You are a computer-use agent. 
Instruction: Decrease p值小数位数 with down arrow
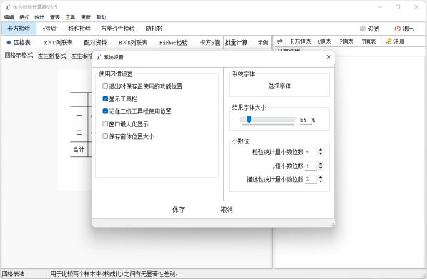tap(320, 168)
